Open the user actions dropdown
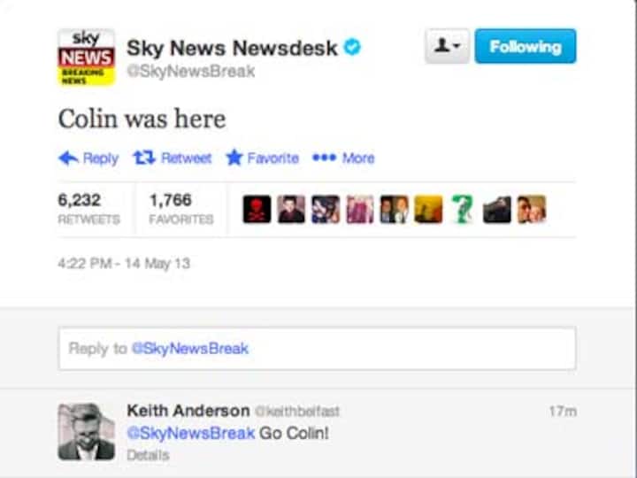The width and height of the screenshot is (637, 478). 448,46
